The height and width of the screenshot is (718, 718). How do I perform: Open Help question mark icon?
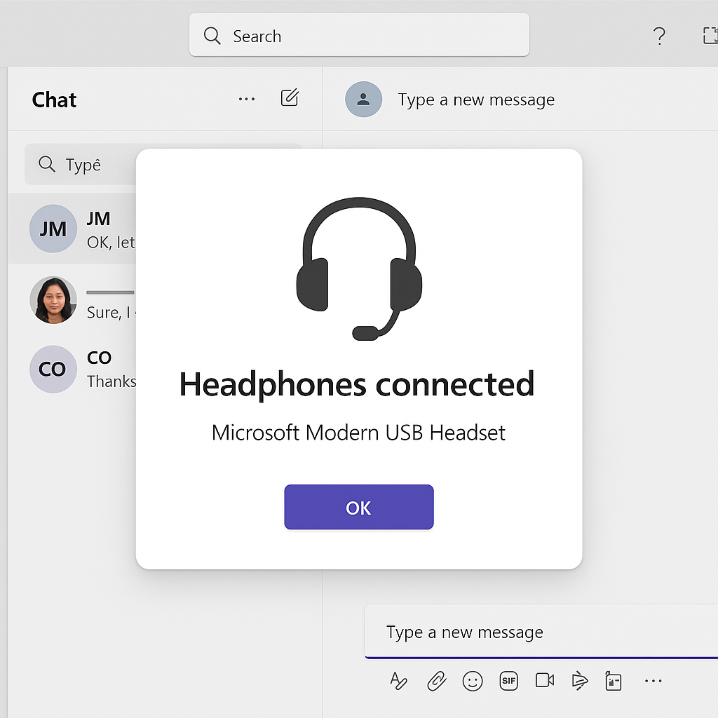point(659,36)
